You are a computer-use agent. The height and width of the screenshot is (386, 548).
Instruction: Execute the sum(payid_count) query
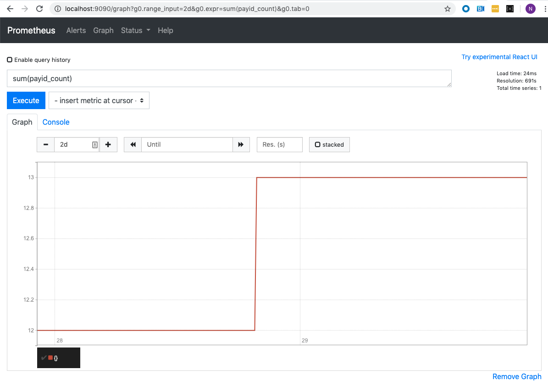(26, 100)
